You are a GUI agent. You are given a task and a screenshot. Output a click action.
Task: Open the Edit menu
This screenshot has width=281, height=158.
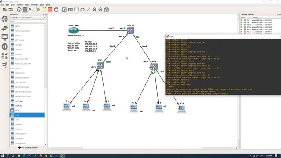[x=7, y=5]
